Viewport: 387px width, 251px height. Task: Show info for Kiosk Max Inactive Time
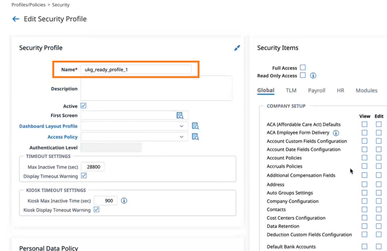[x=124, y=201]
